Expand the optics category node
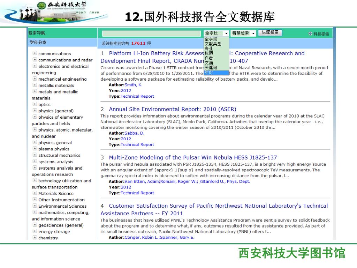The height and width of the screenshot is (268, 357). pos(35,104)
